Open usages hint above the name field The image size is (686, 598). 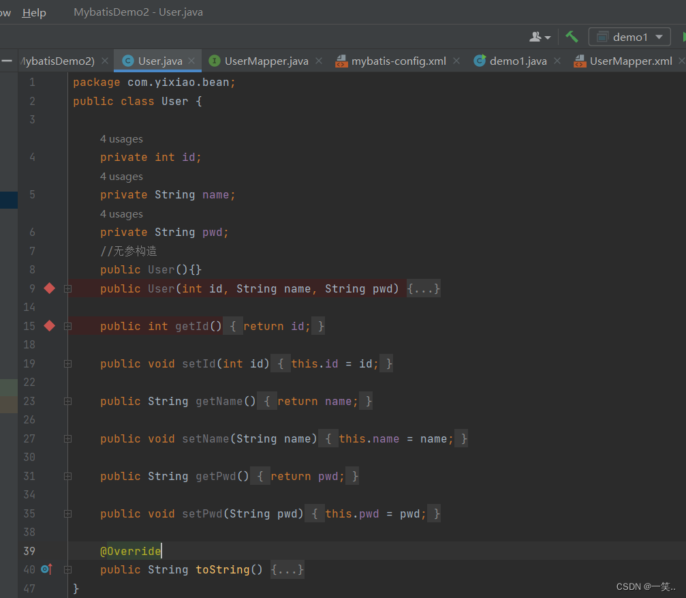(121, 177)
